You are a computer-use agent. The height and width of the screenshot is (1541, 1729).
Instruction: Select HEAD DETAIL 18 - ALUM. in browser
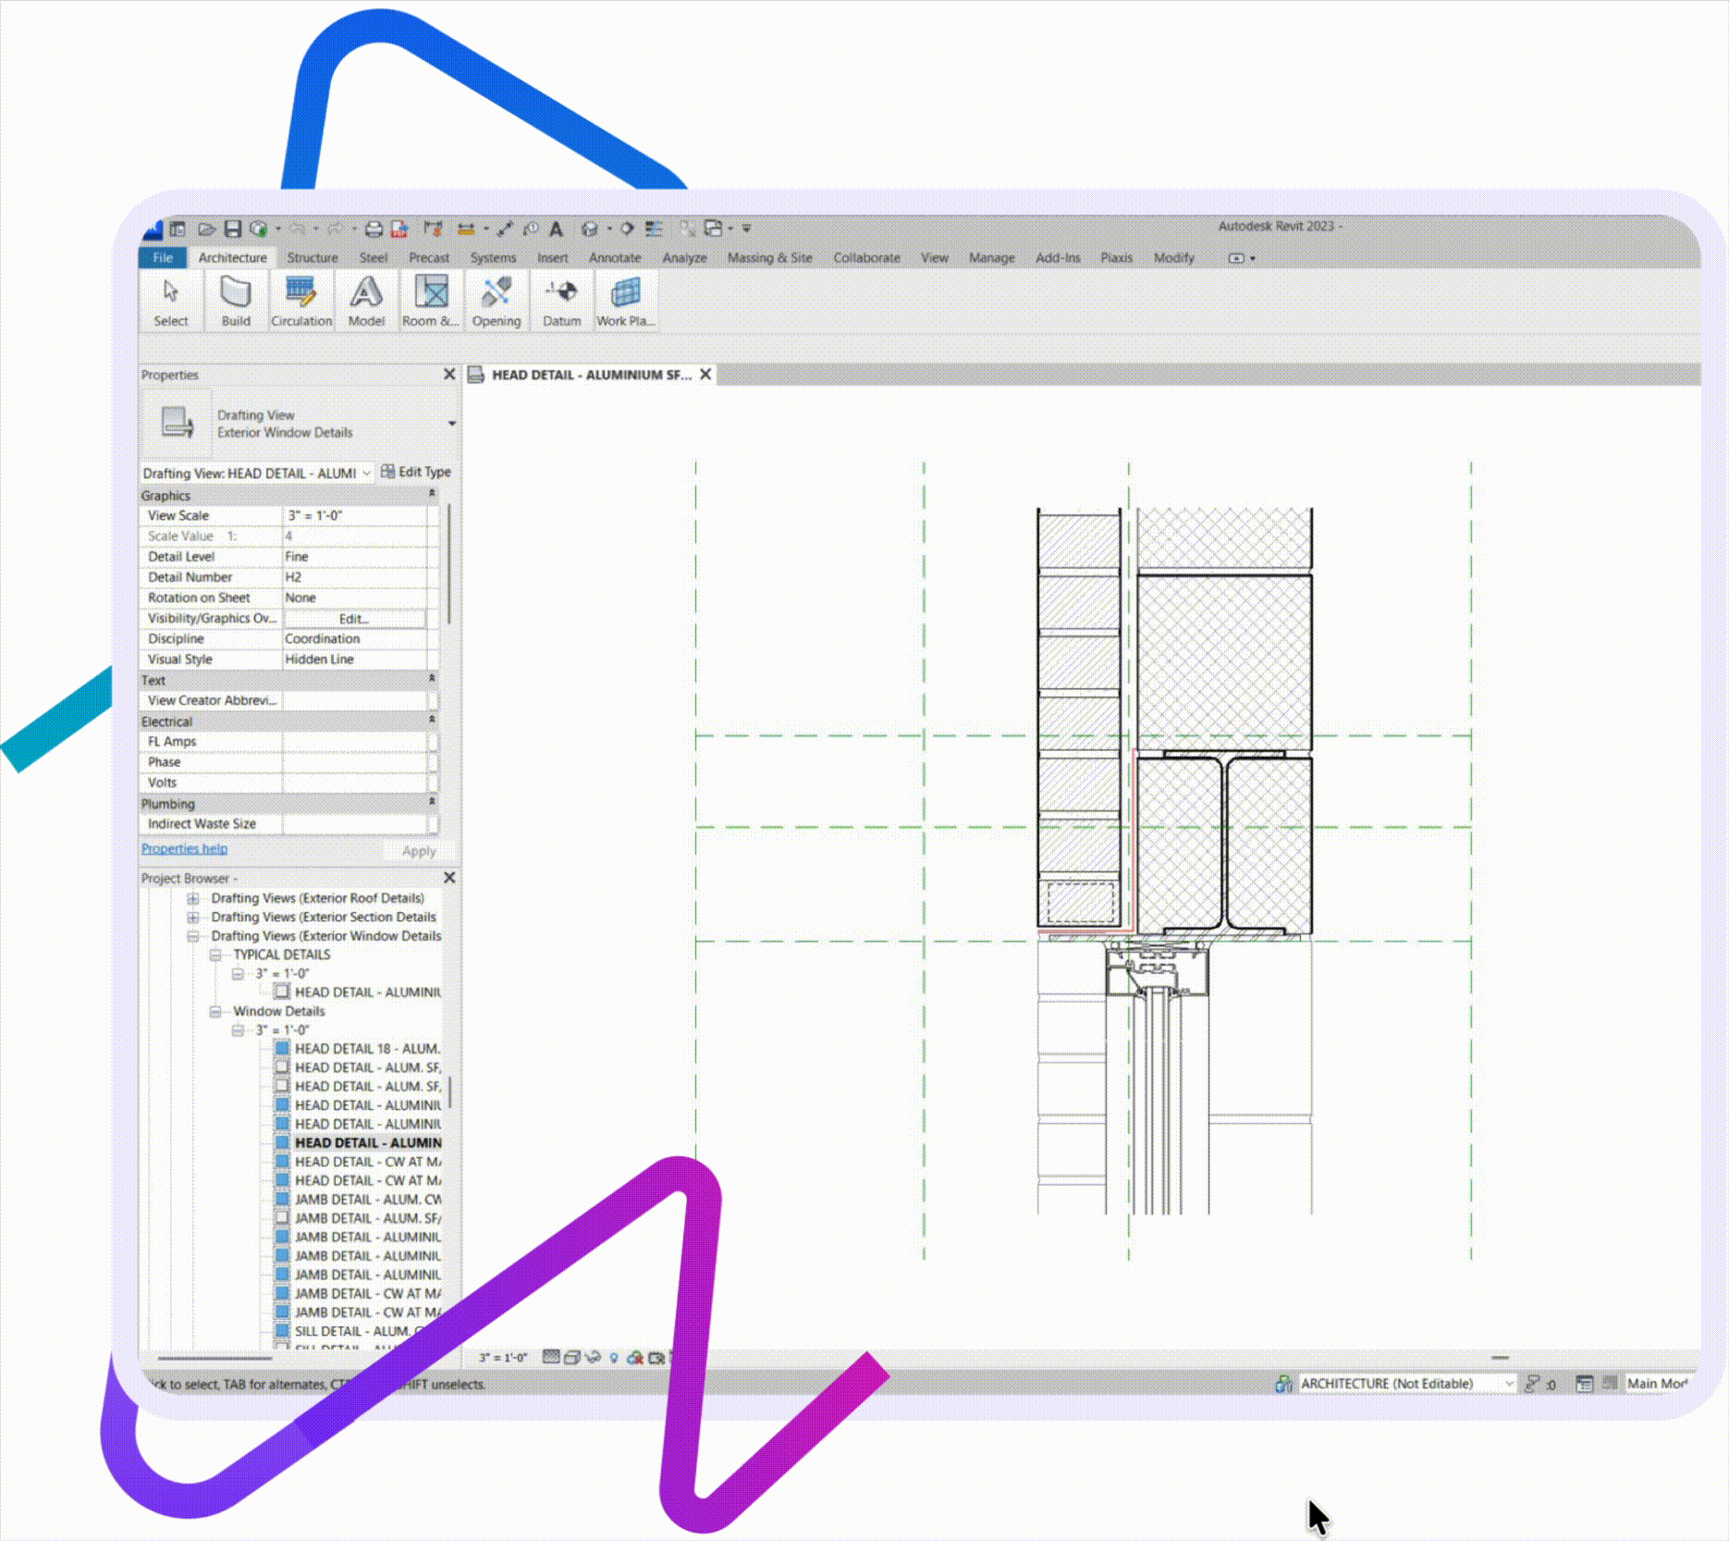pos(366,1049)
